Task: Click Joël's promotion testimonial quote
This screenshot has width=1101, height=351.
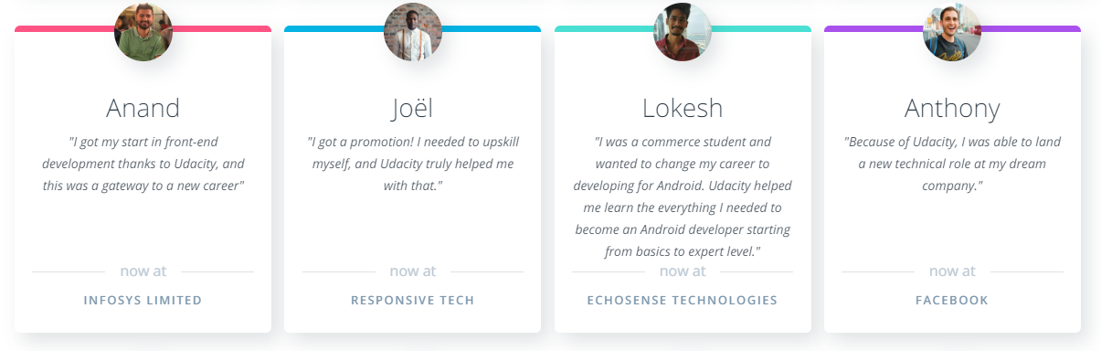Action: click(413, 164)
